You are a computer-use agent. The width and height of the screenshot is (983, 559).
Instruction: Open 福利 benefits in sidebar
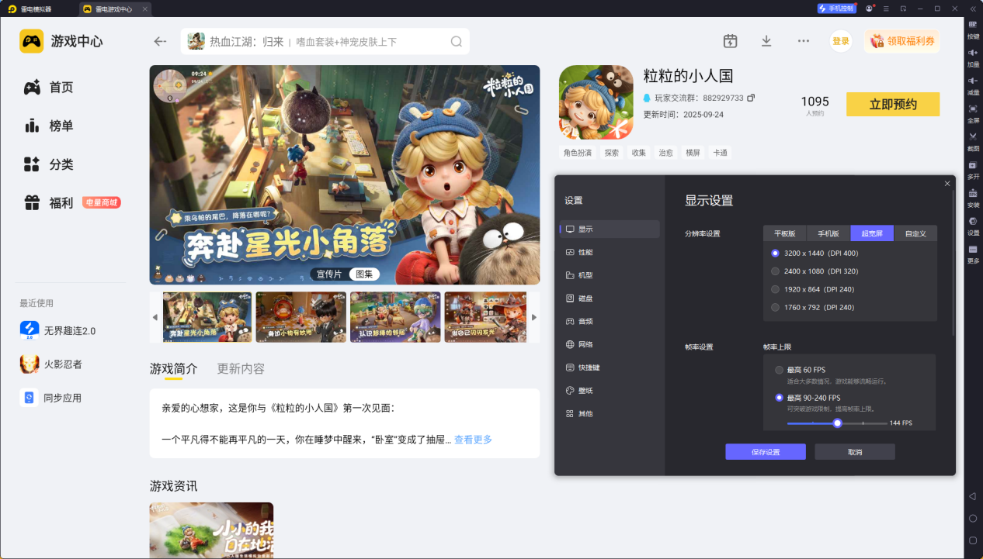[48, 203]
